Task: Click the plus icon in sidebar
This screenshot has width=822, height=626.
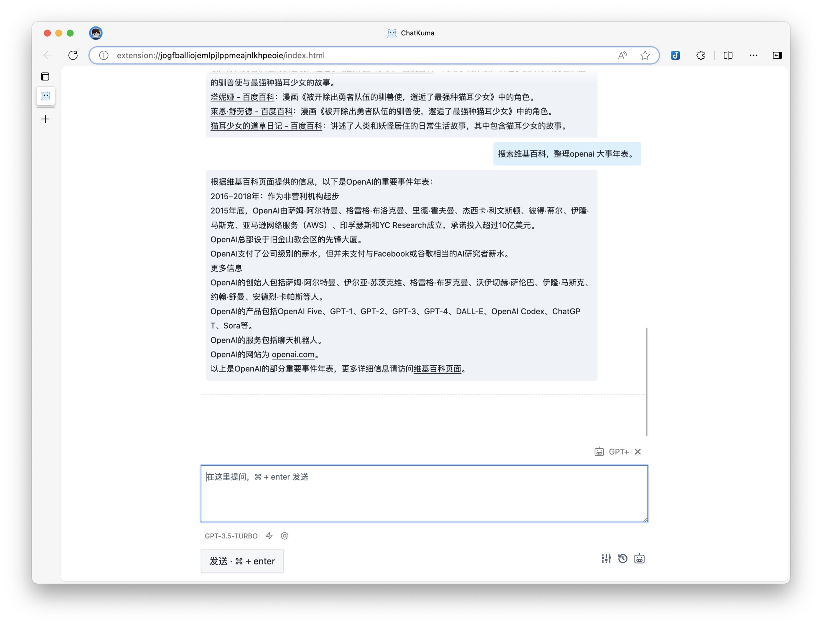Action: pyautogui.click(x=46, y=119)
